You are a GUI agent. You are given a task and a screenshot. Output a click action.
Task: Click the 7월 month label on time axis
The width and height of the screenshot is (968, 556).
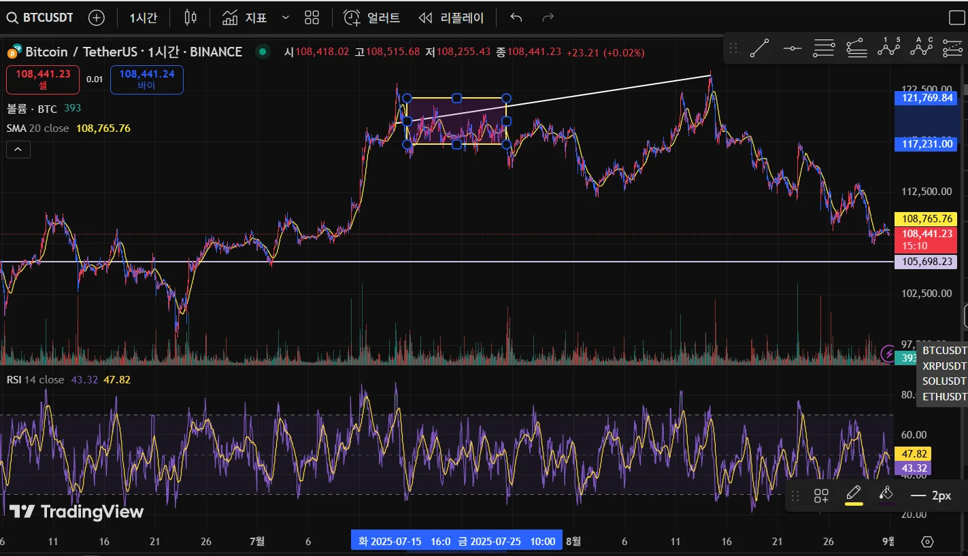pos(257,542)
